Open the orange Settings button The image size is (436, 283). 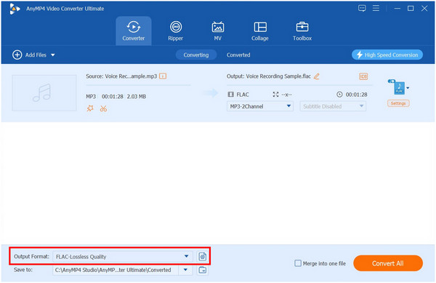point(398,103)
